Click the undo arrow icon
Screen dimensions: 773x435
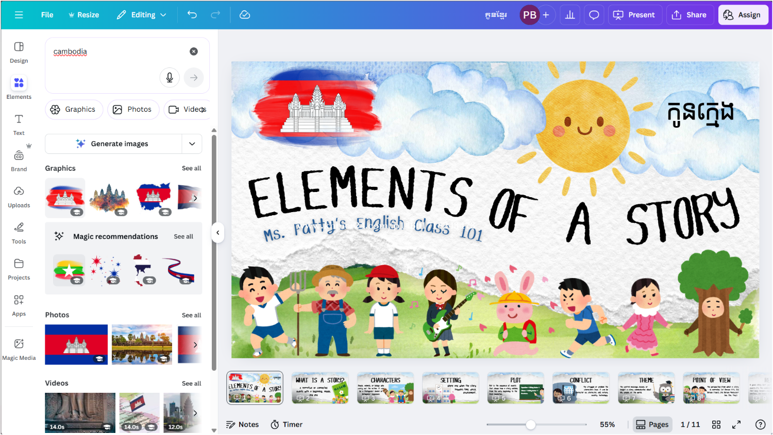click(x=192, y=15)
